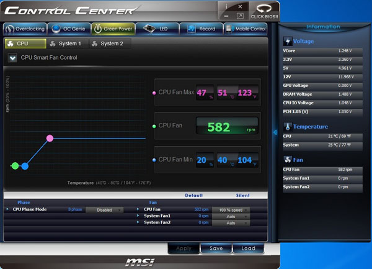Click the Save button
372x269 pixels.
point(216,248)
